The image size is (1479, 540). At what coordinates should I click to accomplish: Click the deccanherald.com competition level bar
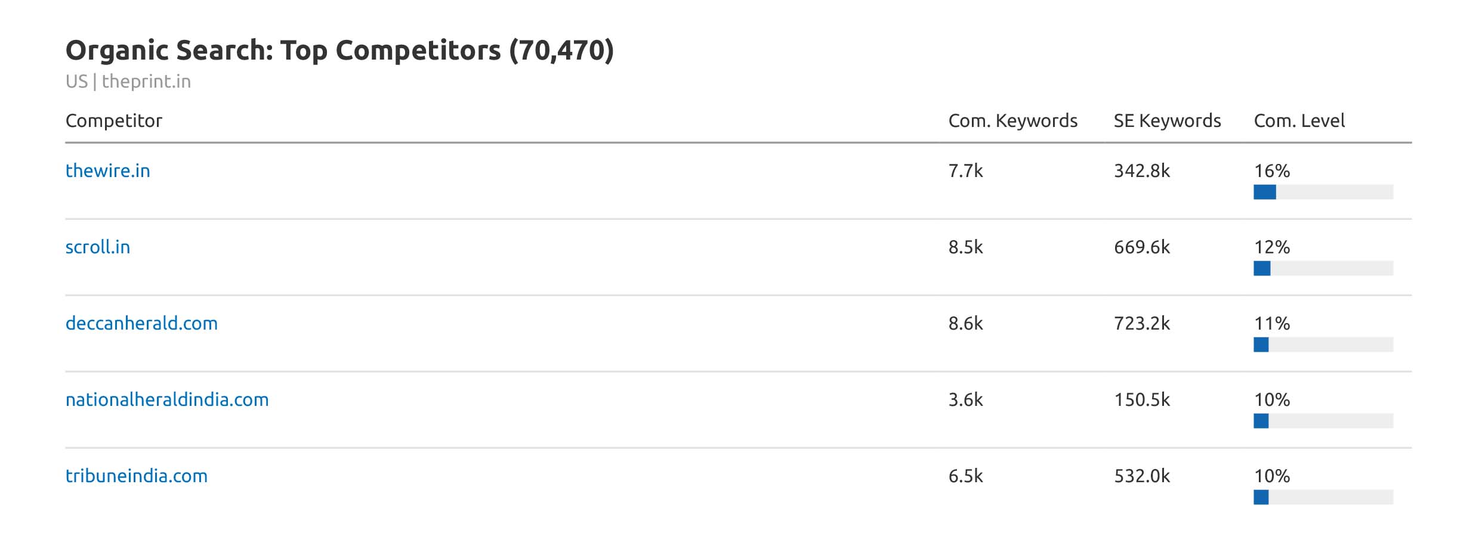coord(1323,345)
